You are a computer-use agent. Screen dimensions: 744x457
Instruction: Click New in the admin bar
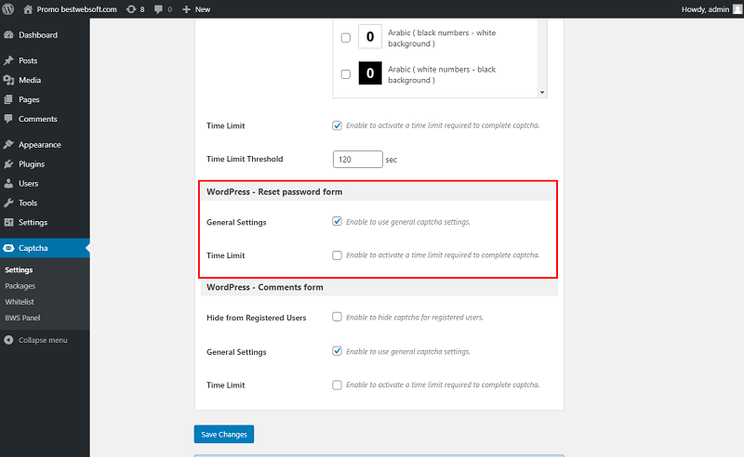pos(203,9)
